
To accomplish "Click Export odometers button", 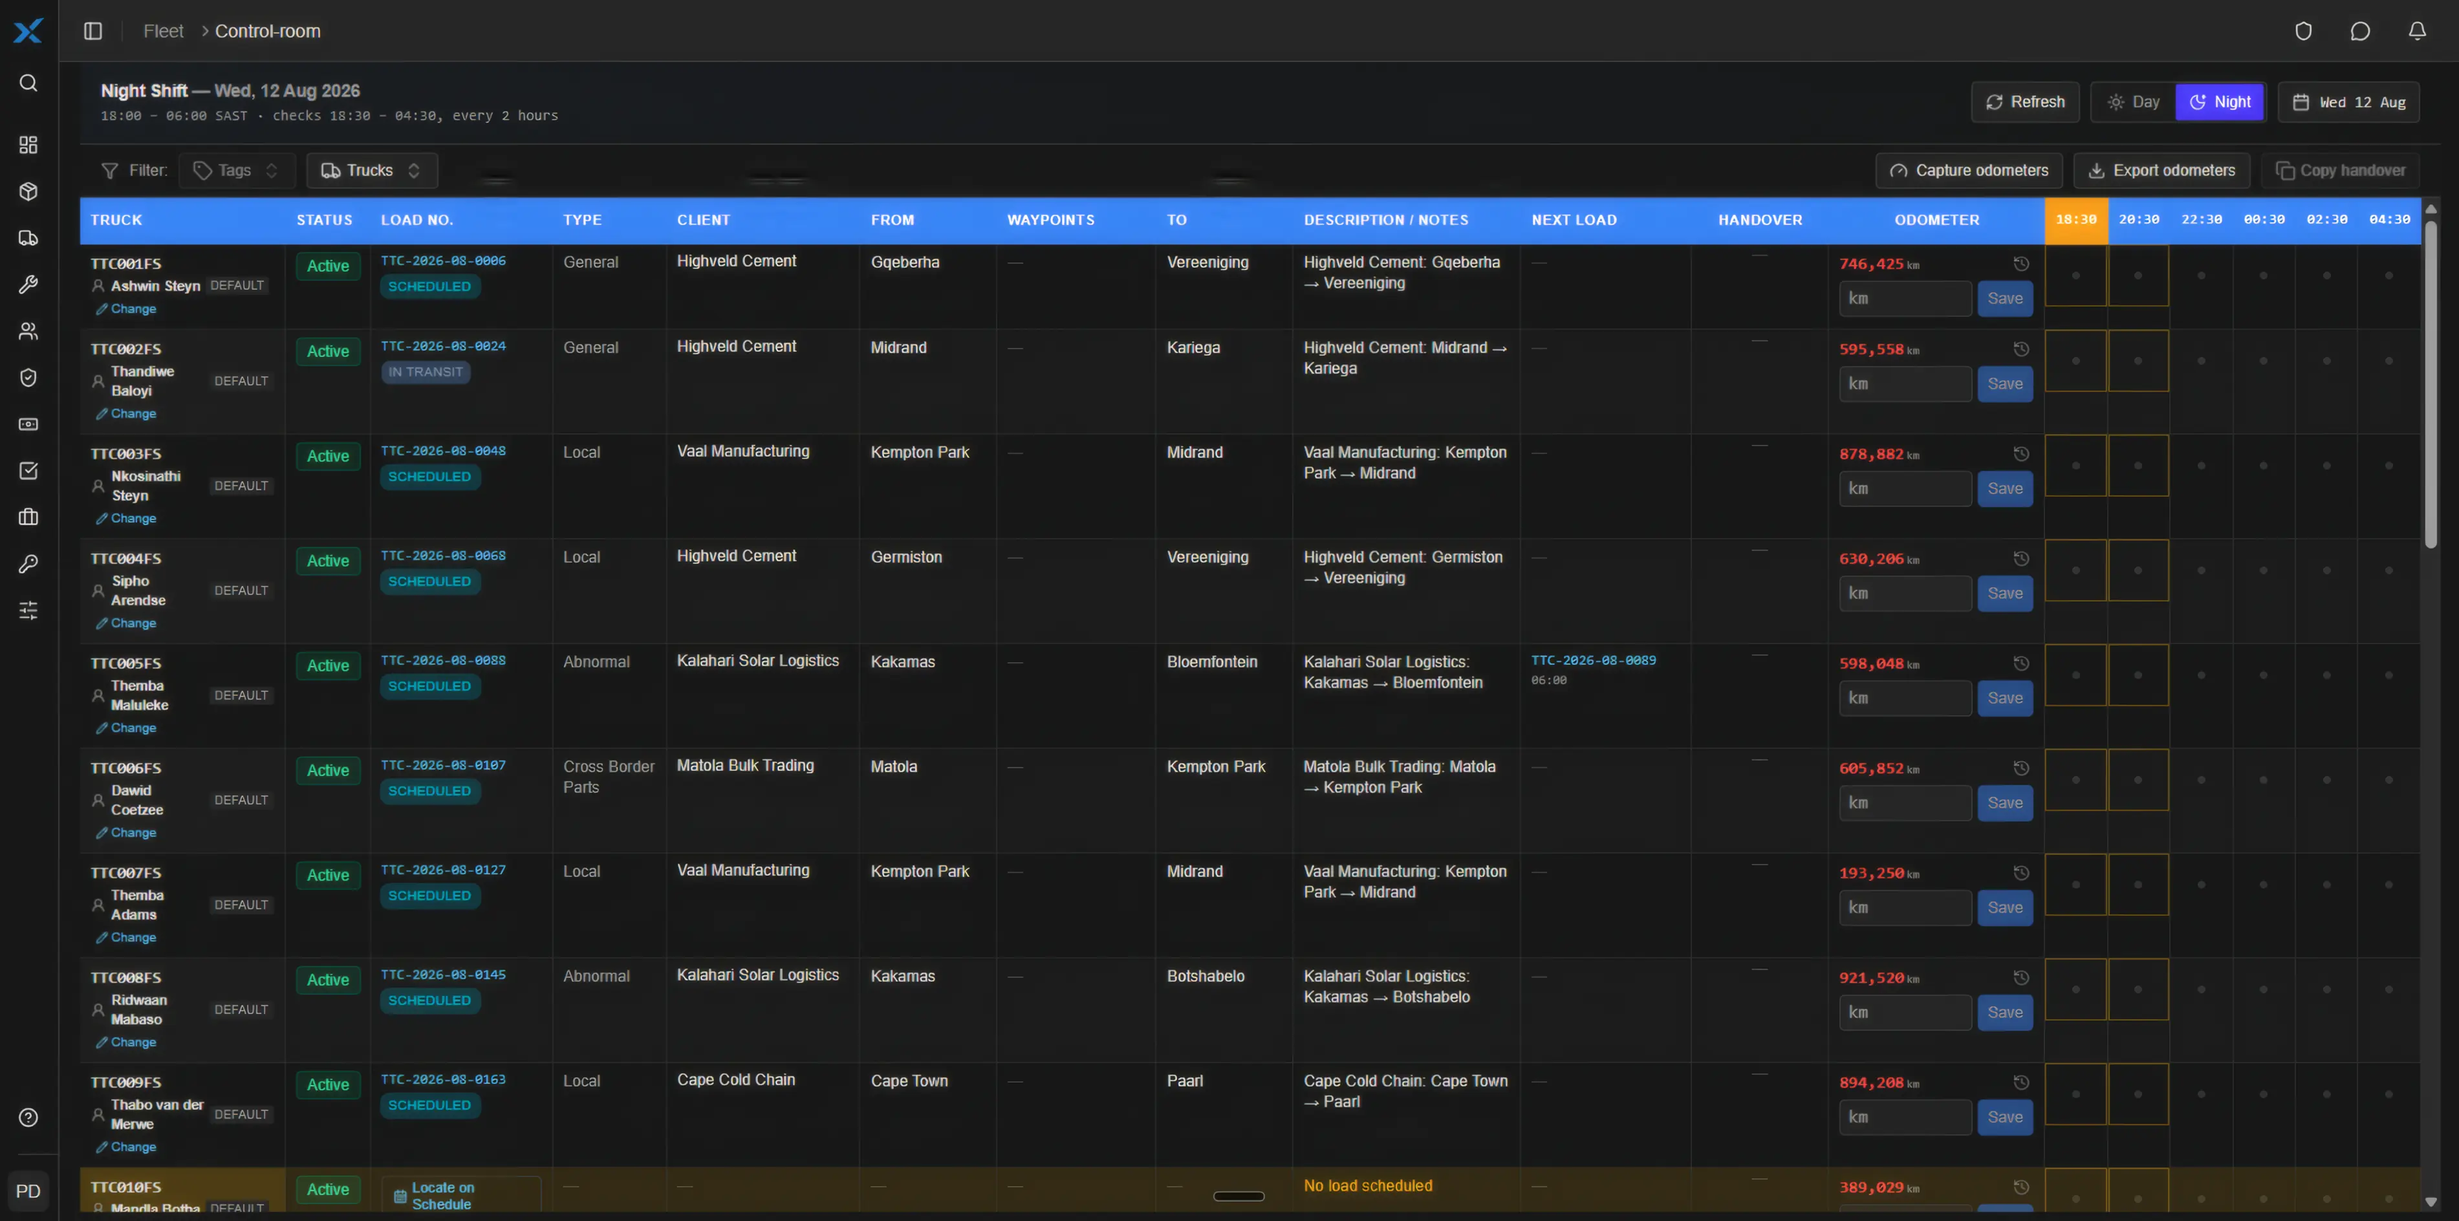I will (2161, 170).
